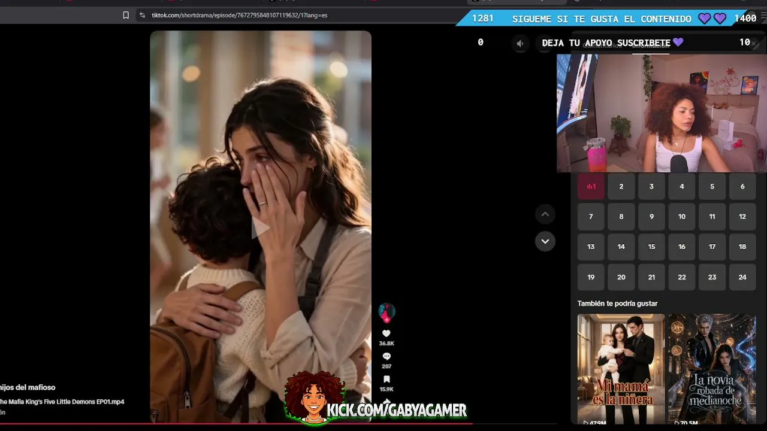
Task: Follow the creator via the profile avatar
Action: click(x=386, y=312)
